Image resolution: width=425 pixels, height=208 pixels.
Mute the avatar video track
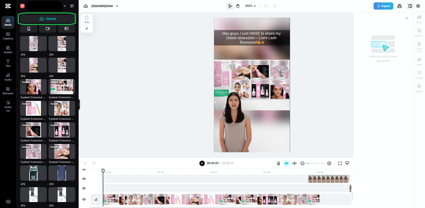(84, 179)
